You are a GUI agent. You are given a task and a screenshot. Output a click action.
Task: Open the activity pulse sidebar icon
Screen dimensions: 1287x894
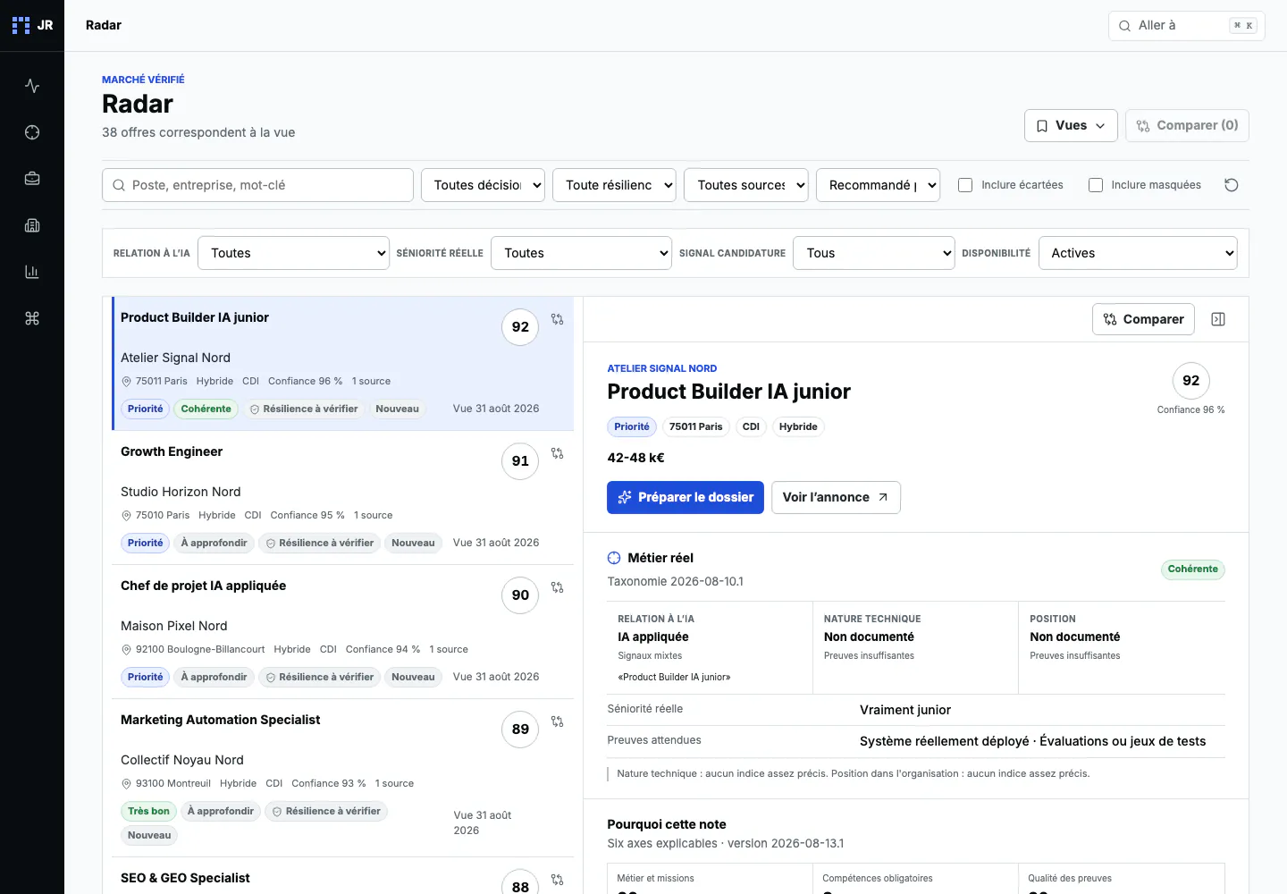coord(32,86)
